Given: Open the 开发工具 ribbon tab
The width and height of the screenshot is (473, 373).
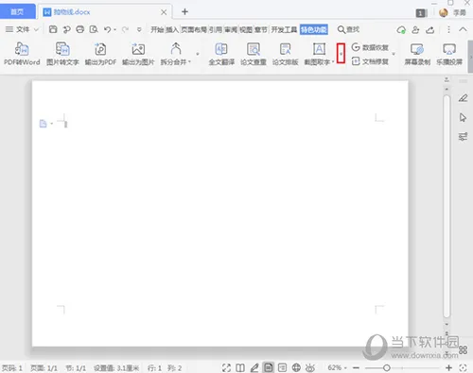Looking at the screenshot, I should [284, 30].
